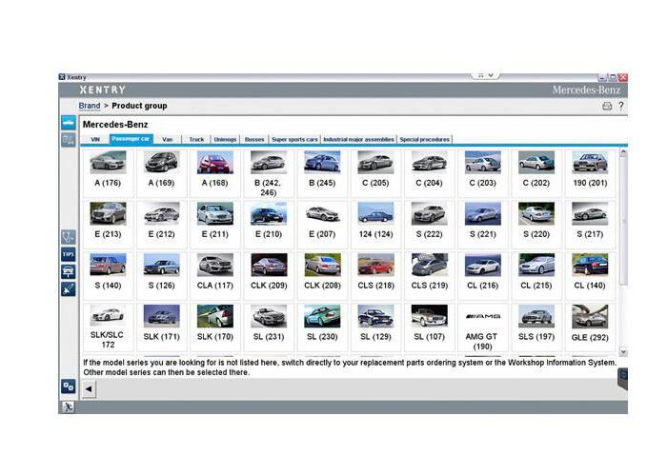Select the S (222) model series

(429, 225)
